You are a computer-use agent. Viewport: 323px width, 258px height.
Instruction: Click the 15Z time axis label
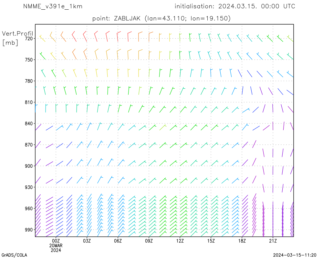(211, 241)
